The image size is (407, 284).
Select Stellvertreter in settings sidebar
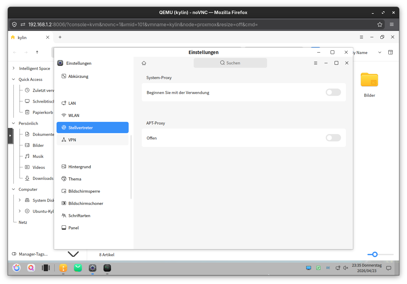[x=92, y=128]
